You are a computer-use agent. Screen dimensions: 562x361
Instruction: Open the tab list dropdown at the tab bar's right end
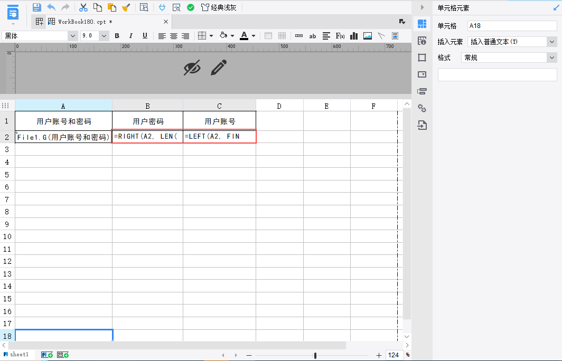click(402, 22)
